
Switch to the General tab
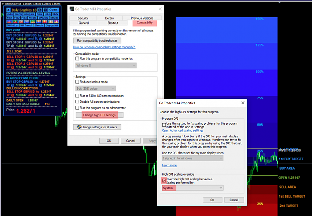(x=84, y=23)
